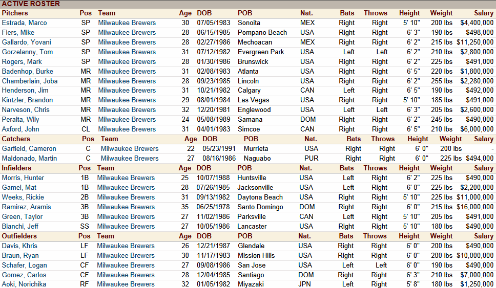Open player Estrada, Marco

click(25, 23)
